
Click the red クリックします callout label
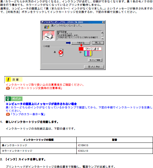coord(90,49)
